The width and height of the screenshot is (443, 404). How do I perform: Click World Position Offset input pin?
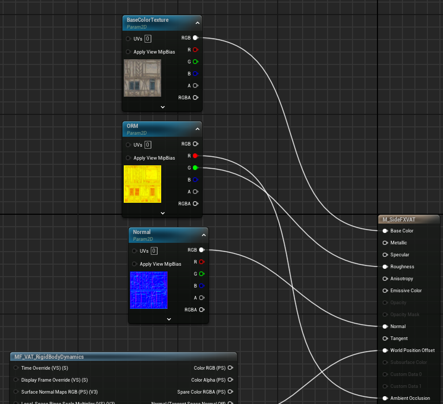click(x=385, y=350)
